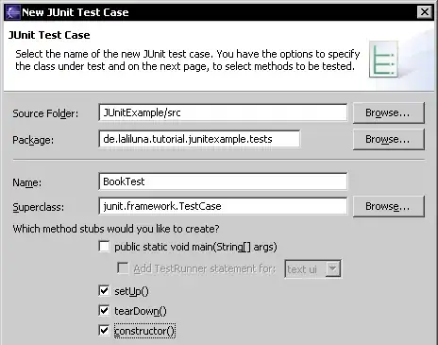Image resolution: width=438 pixels, height=345 pixels.
Task: Browse for the Package
Action: tap(389, 139)
